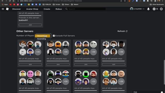
Task: Click the search magnifier icon
Action: point(67,9)
